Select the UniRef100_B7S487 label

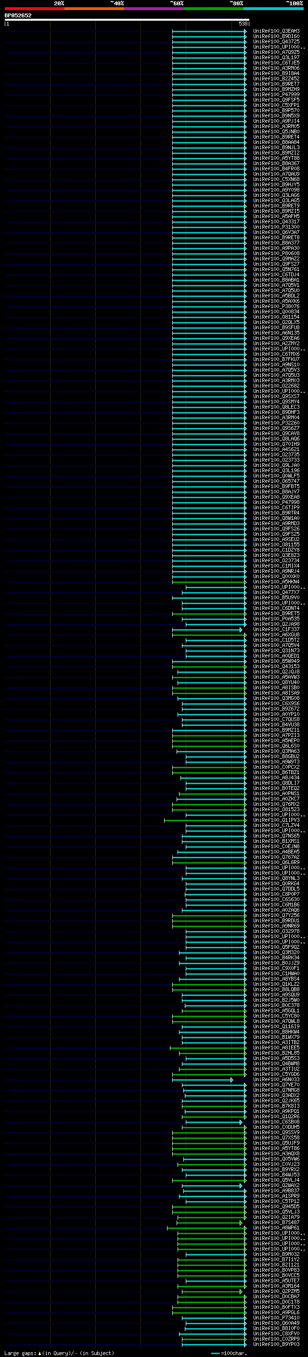point(276,1222)
